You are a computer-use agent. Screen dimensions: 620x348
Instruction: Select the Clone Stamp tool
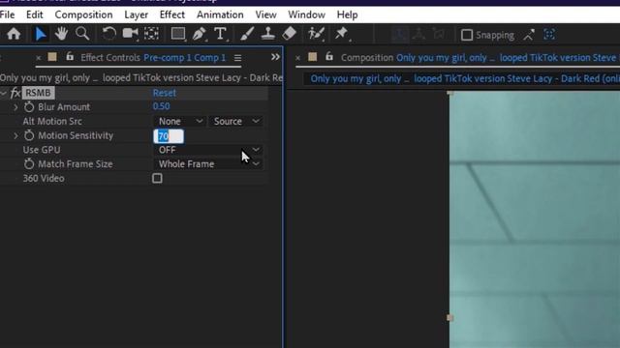click(268, 34)
